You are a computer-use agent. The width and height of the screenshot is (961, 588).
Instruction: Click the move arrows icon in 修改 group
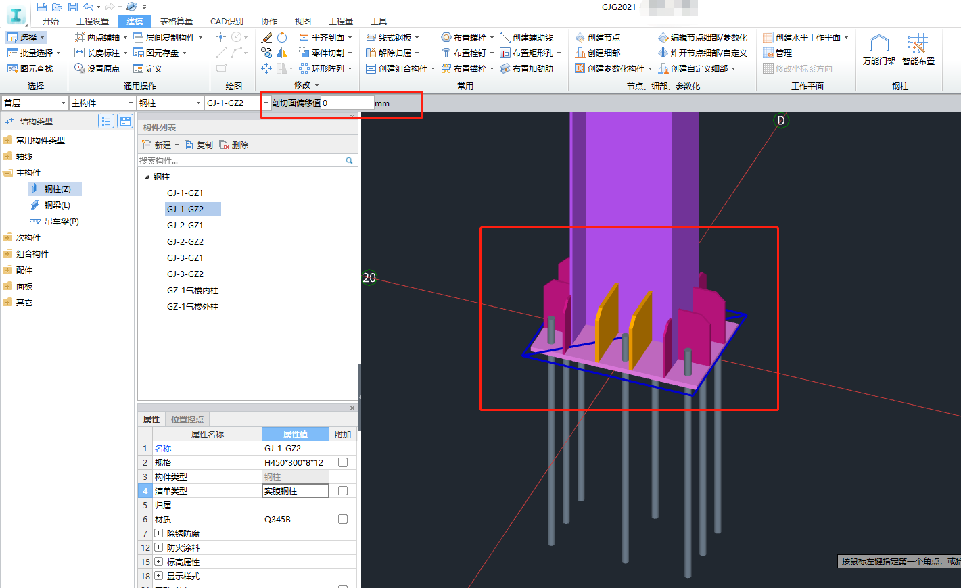(266, 68)
